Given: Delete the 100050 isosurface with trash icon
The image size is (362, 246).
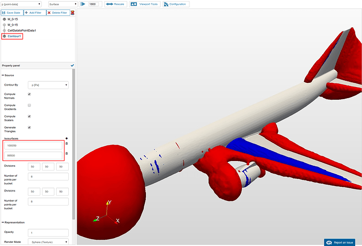Looking at the screenshot, I should [67, 144].
